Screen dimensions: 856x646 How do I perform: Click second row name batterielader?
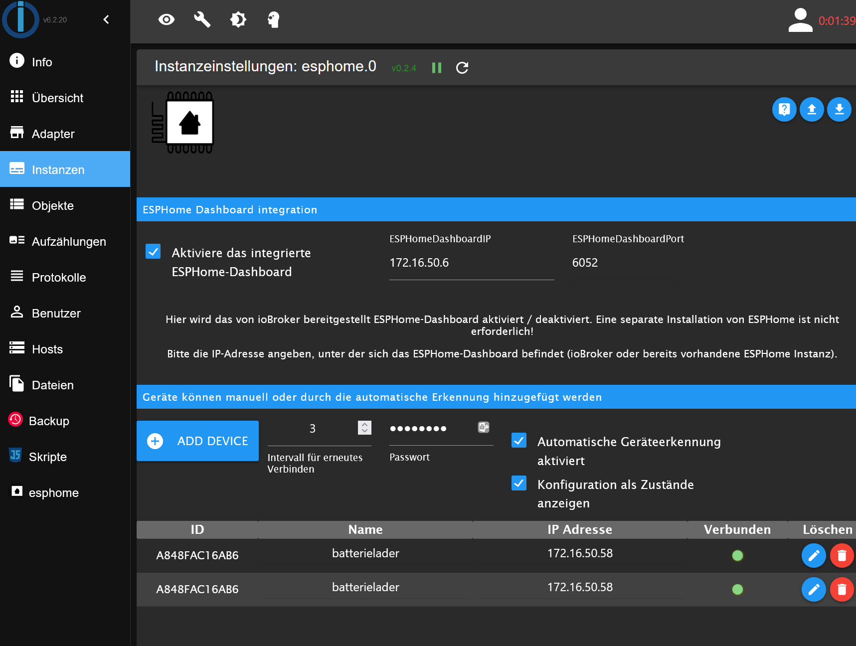(365, 587)
